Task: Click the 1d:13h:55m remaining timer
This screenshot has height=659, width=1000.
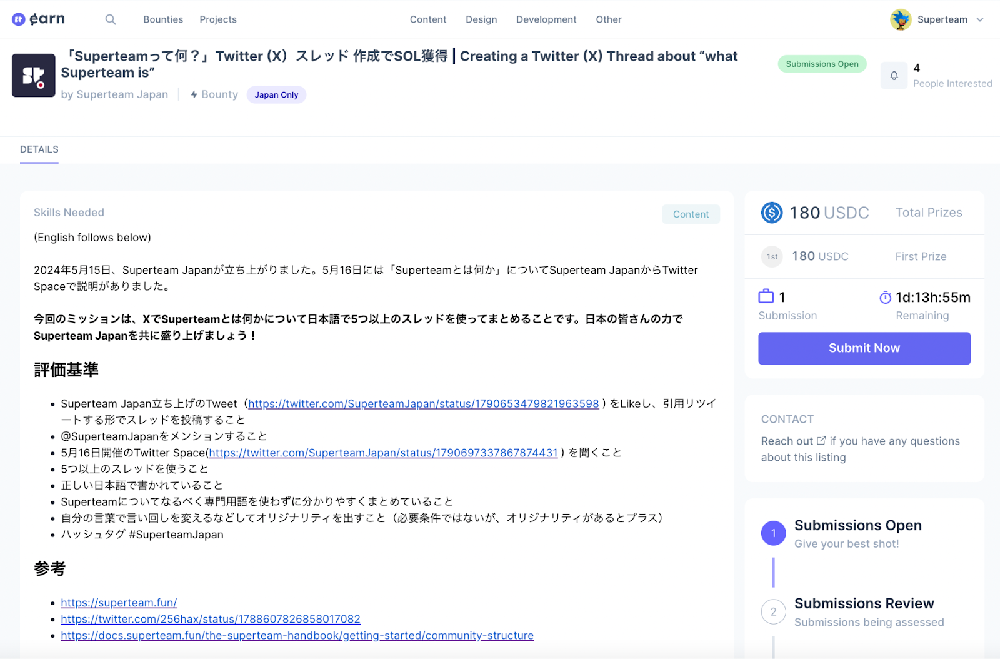Action: tap(932, 298)
